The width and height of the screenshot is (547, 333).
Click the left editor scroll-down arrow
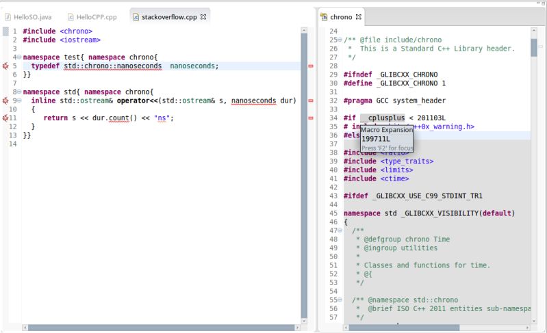click(x=304, y=321)
